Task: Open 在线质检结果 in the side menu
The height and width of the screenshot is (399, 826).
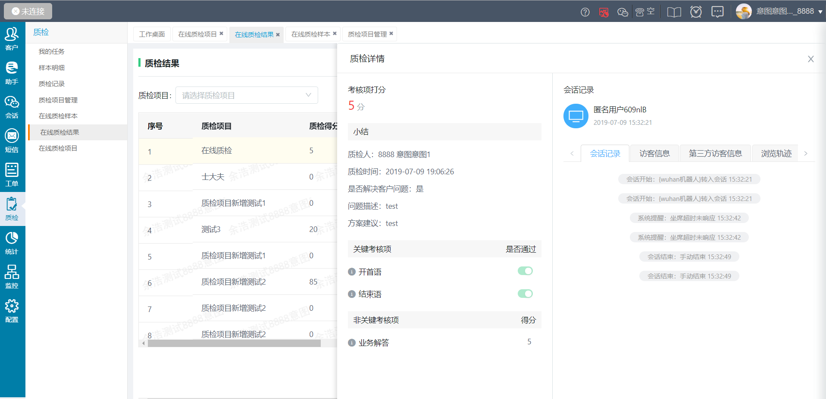Action: click(x=78, y=132)
